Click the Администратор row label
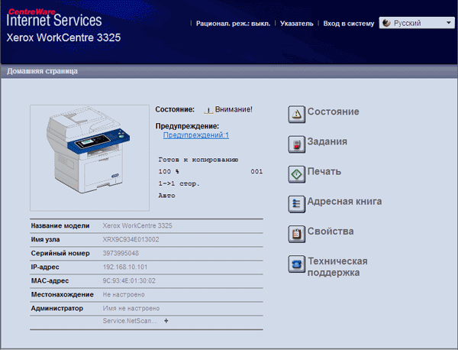458x350 pixels. [x=57, y=308]
